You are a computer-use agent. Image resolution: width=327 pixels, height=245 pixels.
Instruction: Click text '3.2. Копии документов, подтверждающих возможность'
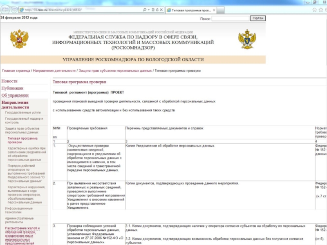(214, 241)
